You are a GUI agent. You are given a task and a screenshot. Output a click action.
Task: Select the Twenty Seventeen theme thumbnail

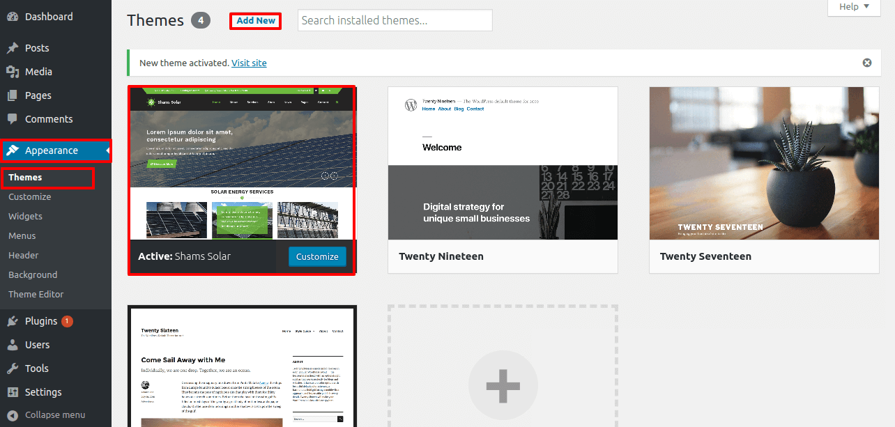click(764, 164)
